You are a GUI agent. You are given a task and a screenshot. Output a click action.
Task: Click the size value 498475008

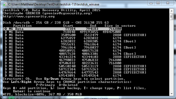[112, 32]
